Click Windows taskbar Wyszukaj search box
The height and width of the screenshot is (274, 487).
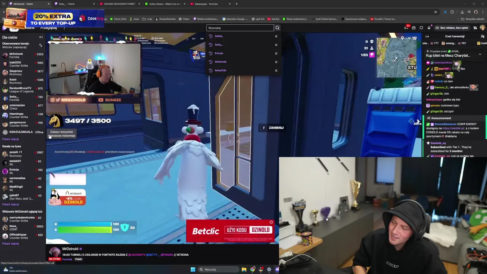point(218,269)
